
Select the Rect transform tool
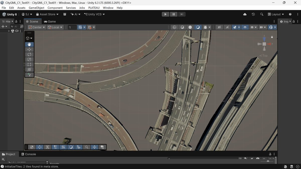(29, 64)
